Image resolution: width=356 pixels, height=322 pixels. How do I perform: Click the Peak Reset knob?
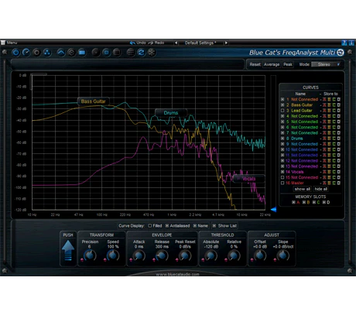pos(185,255)
